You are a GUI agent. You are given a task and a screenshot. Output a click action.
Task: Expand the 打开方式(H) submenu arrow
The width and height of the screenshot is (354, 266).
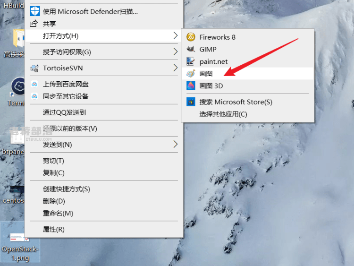point(176,35)
